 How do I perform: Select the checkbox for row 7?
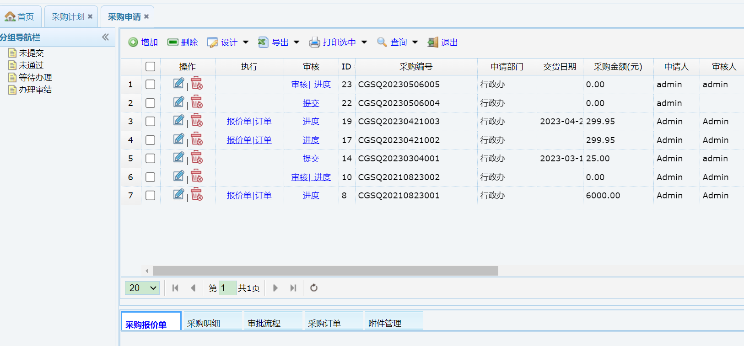(150, 196)
